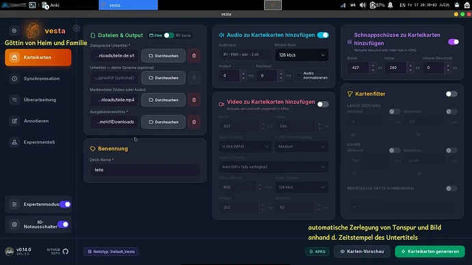
Task: Click the speaker icon in the Audio panel header
Action: tap(222, 35)
